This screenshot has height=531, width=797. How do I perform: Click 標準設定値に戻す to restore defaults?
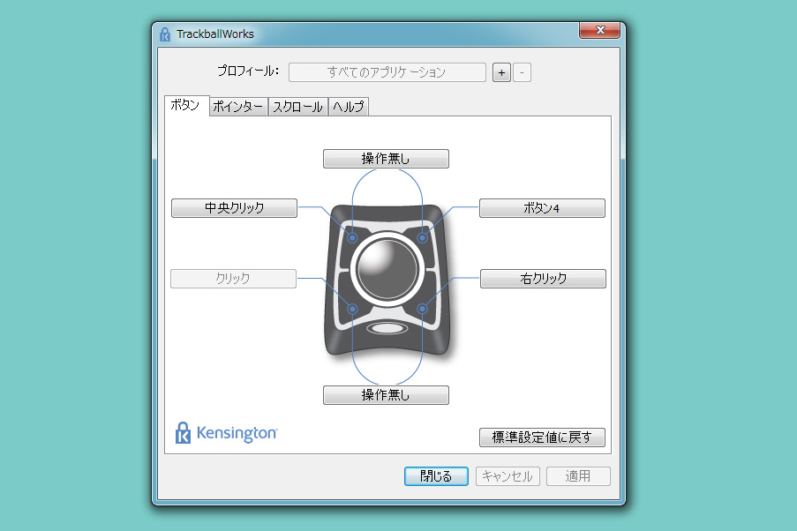click(x=542, y=437)
